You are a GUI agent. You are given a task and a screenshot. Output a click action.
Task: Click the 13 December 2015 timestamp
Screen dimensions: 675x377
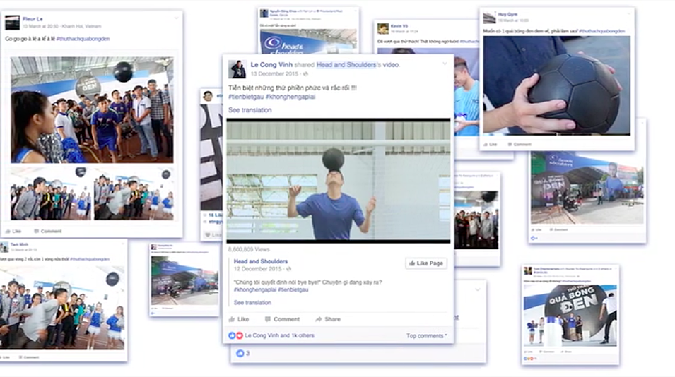(x=274, y=73)
